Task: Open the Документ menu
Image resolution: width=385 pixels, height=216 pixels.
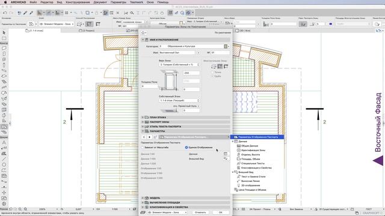Action: tap(100, 2)
